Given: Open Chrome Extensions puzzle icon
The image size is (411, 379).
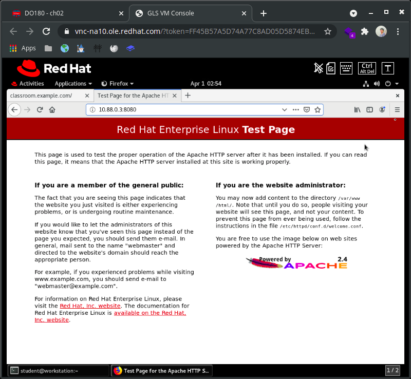Looking at the screenshot, I should (x=365, y=31).
